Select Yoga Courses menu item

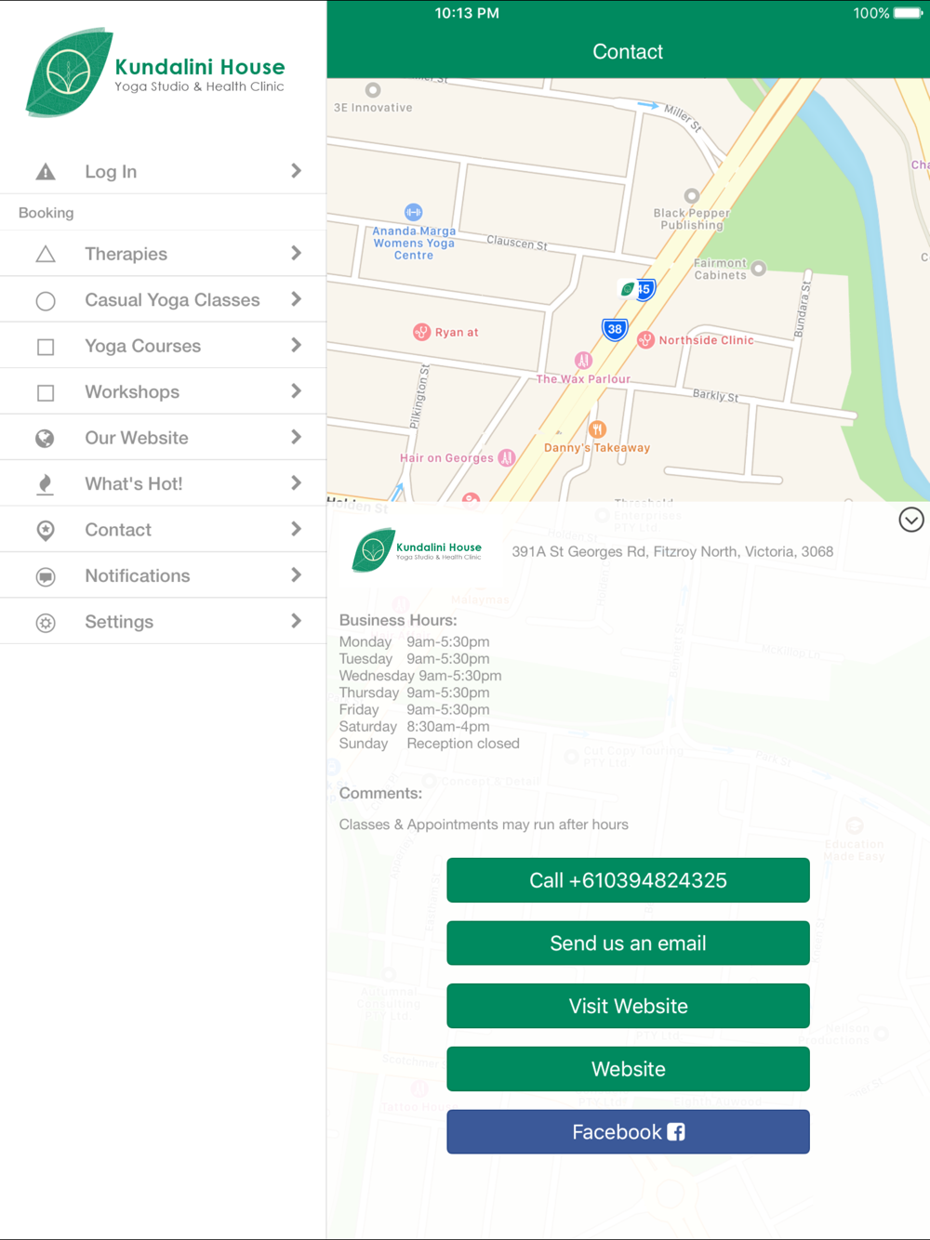point(163,346)
